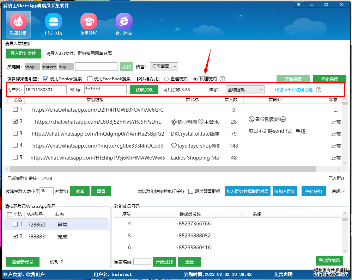The height and width of the screenshot is (280, 352).
Task: Select member number +85296888052
Action: [x=193, y=236]
